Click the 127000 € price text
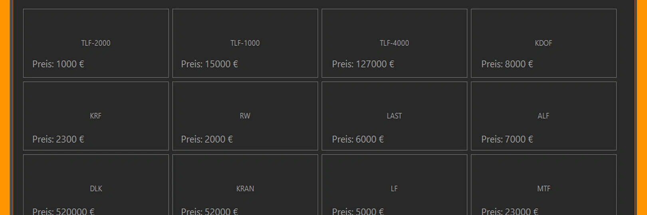647x215 pixels. tap(363, 64)
